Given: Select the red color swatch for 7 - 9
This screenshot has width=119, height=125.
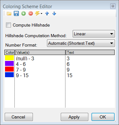Looking at the screenshot, I should (9, 69).
